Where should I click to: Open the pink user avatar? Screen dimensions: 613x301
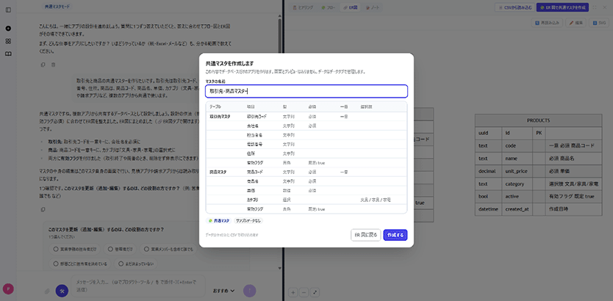click(x=8, y=289)
